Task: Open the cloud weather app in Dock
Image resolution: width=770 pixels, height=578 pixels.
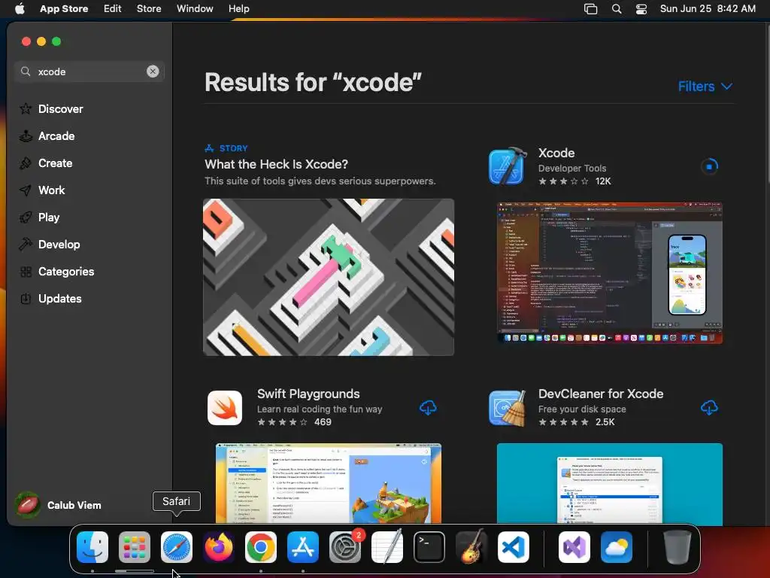Action: [617, 547]
